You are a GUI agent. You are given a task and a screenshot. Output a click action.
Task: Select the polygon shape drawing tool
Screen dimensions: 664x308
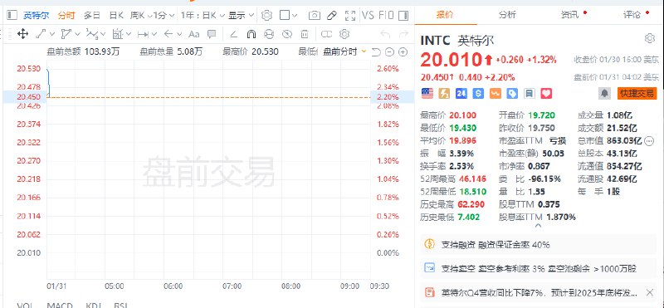[x=66, y=34]
